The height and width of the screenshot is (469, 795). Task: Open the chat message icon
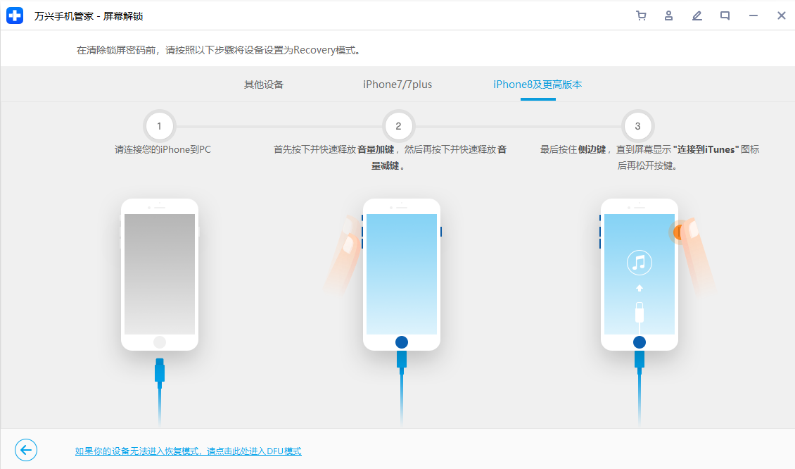(725, 15)
